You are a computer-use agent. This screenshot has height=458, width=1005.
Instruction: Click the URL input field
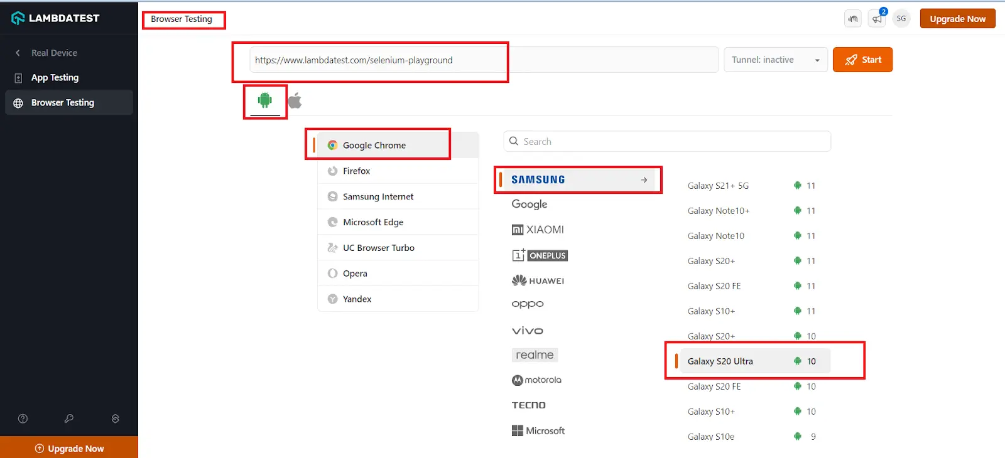(x=484, y=60)
